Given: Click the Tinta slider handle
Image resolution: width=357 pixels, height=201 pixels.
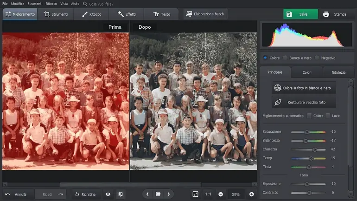Looking at the screenshot, I should [x=309, y=167].
